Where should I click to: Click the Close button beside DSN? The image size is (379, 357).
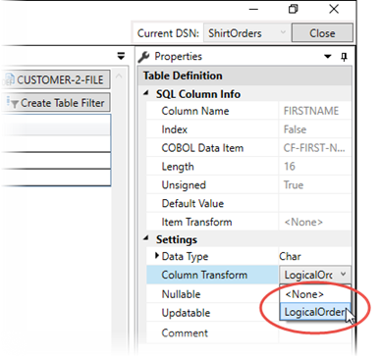[322, 33]
